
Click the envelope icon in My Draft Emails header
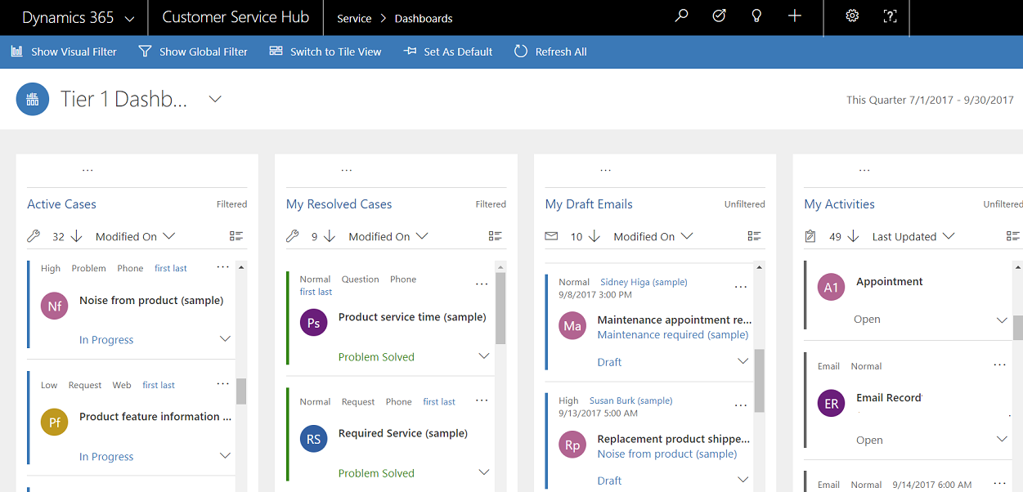(x=550, y=235)
